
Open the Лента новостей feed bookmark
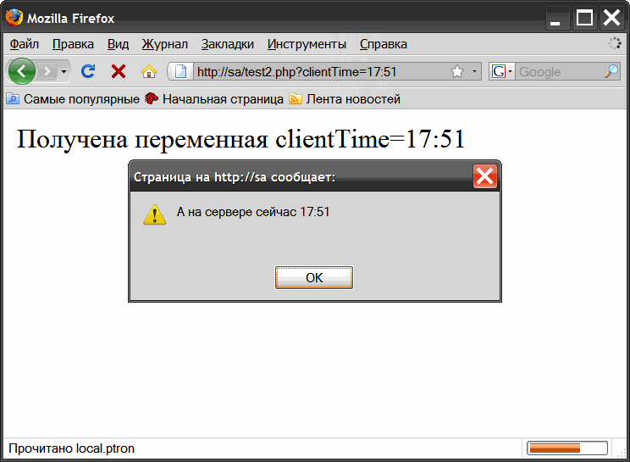click(345, 99)
